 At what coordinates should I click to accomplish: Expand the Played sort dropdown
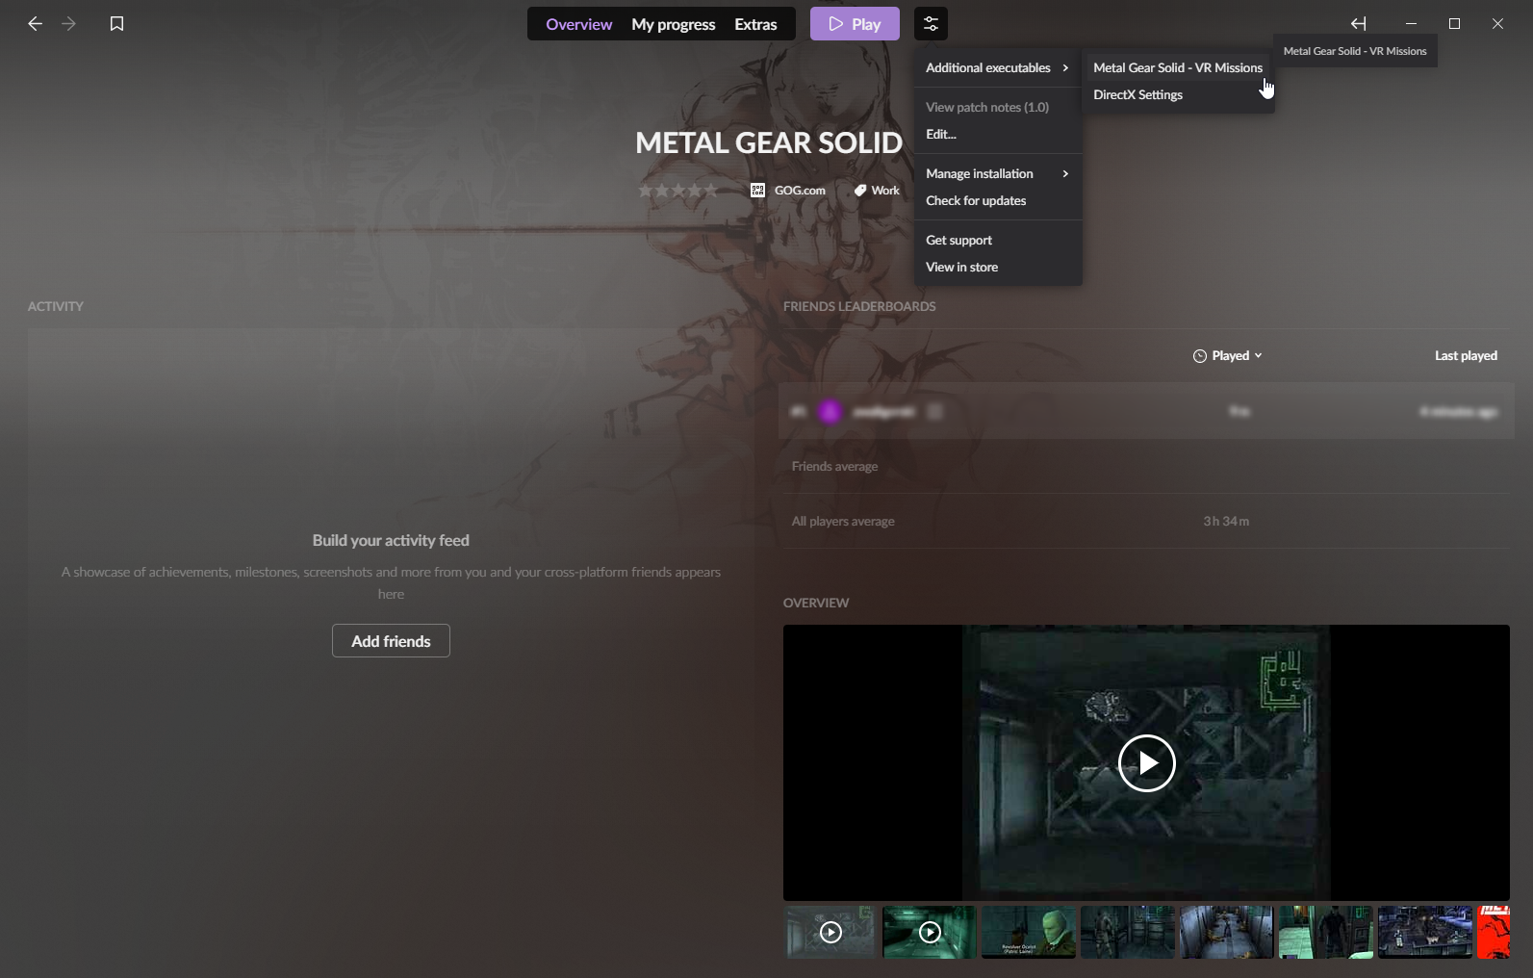(x=1229, y=356)
